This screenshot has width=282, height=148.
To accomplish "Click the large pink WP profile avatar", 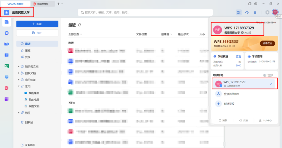I will point(218,30).
